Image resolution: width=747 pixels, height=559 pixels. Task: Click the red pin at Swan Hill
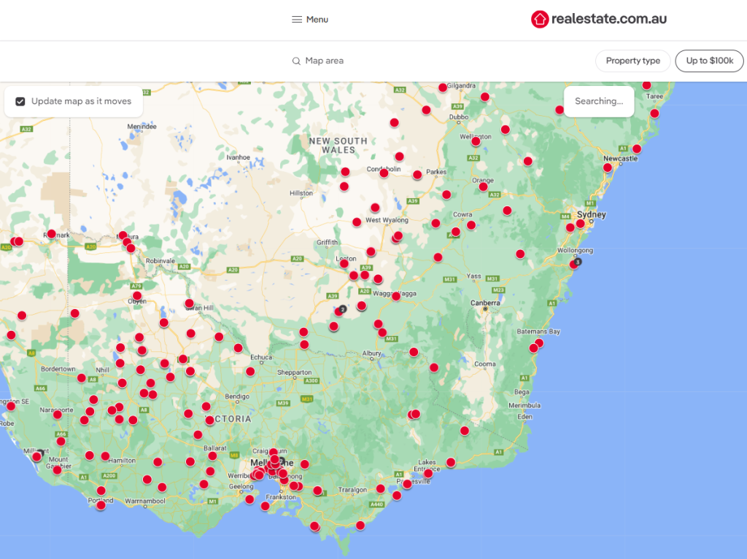point(190,303)
